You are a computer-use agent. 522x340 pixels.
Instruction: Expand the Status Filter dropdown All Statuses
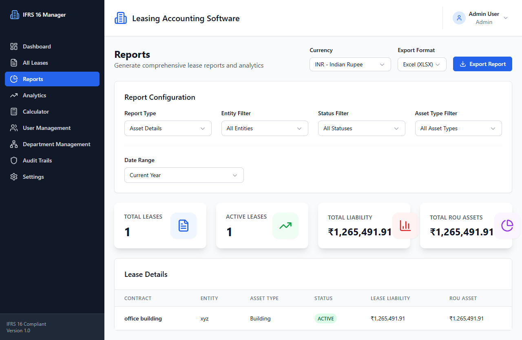click(362, 128)
